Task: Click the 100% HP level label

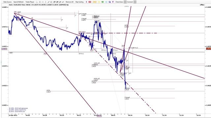Action: (x=97, y=63)
